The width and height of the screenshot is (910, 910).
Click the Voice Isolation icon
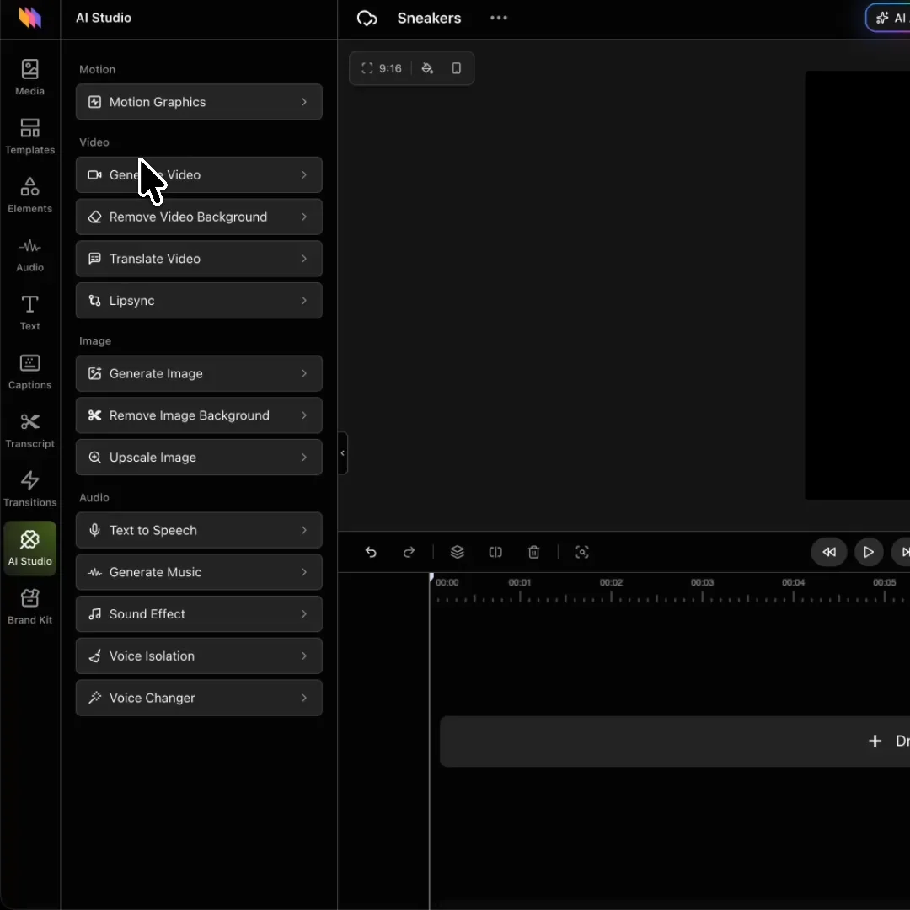tap(94, 656)
